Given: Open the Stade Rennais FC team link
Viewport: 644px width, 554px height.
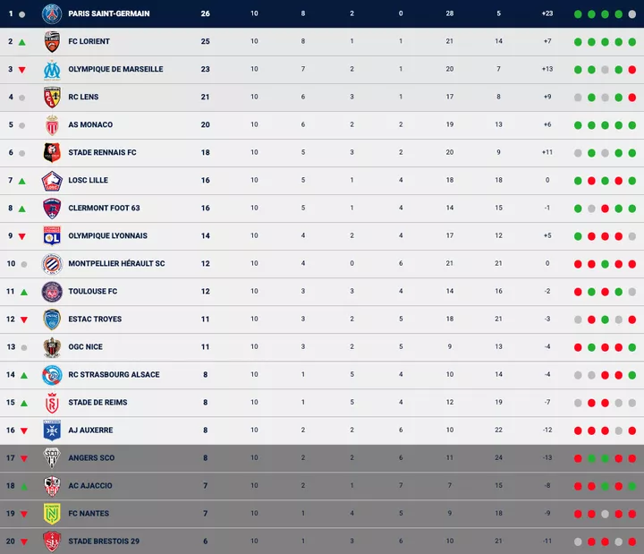Looking at the screenshot, I should click(x=102, y=152).
